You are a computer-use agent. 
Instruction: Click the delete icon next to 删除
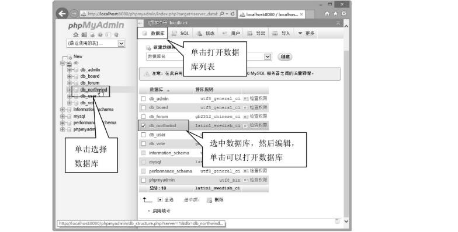click(209, 200)
